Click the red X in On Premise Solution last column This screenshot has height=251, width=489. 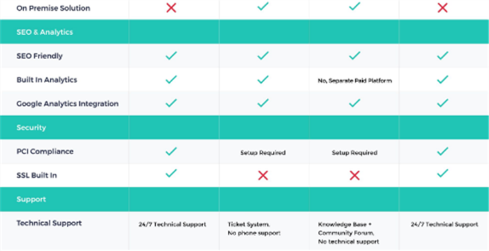point(443,8)
